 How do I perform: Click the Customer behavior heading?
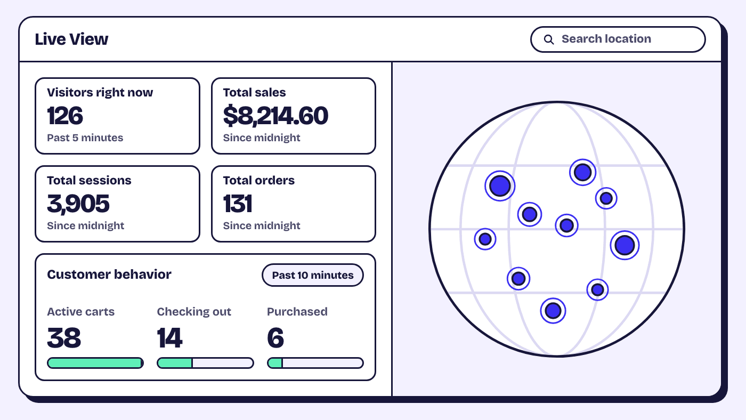click(x=109, y=275)
